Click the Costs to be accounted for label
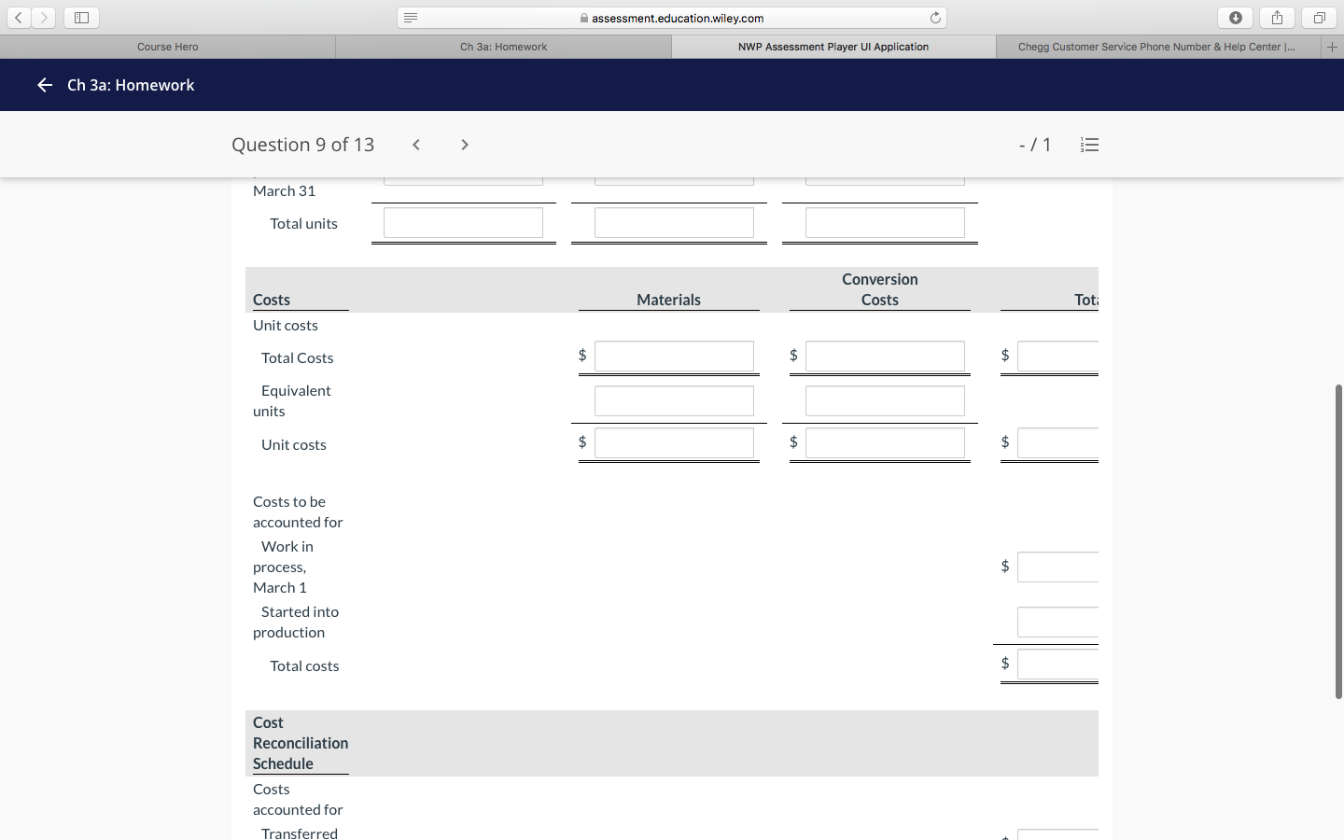This screenshot has height=840, width=1344. pos(298,511)
